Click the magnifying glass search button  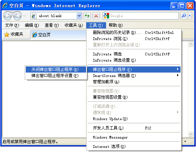[x=184, y=16]
